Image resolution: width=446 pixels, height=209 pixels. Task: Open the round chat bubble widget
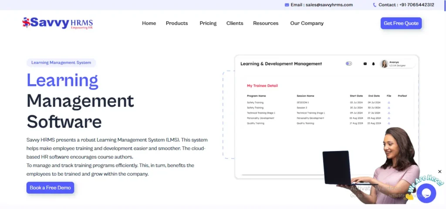tap(426, 193)
